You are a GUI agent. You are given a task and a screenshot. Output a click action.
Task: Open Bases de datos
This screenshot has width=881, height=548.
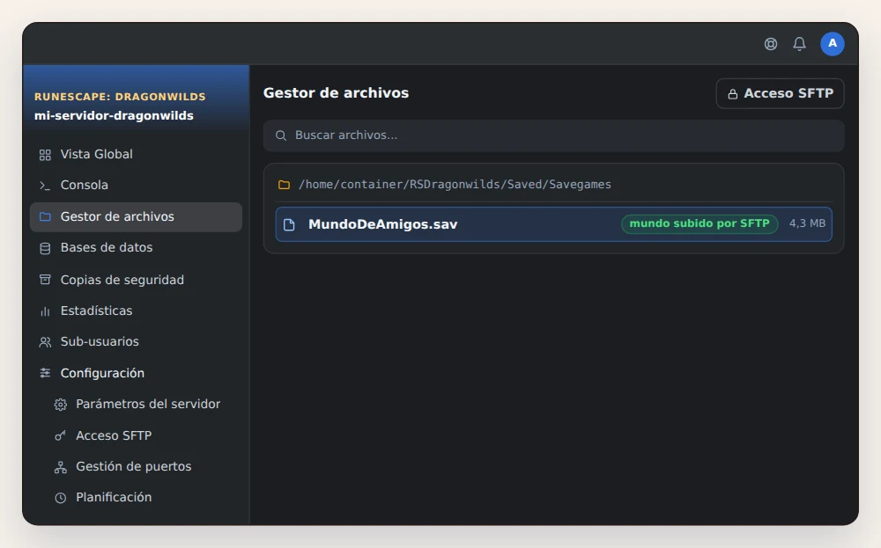(x=136, y=247)
